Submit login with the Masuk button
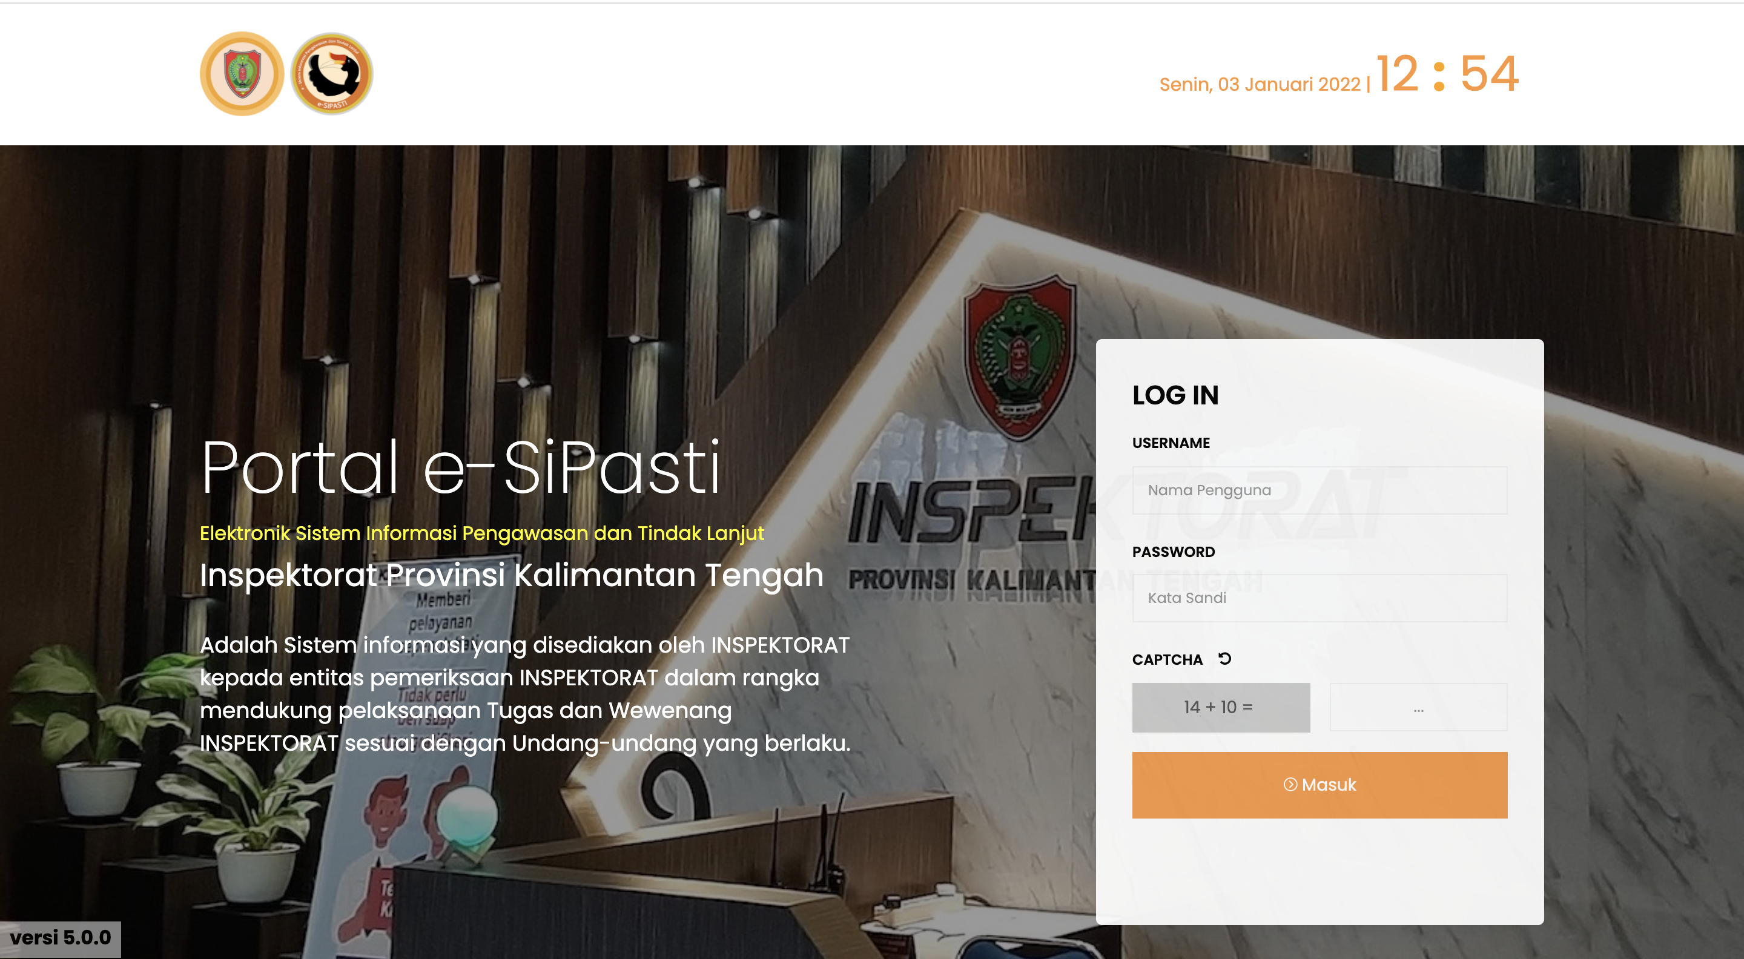 [1320, 785]
